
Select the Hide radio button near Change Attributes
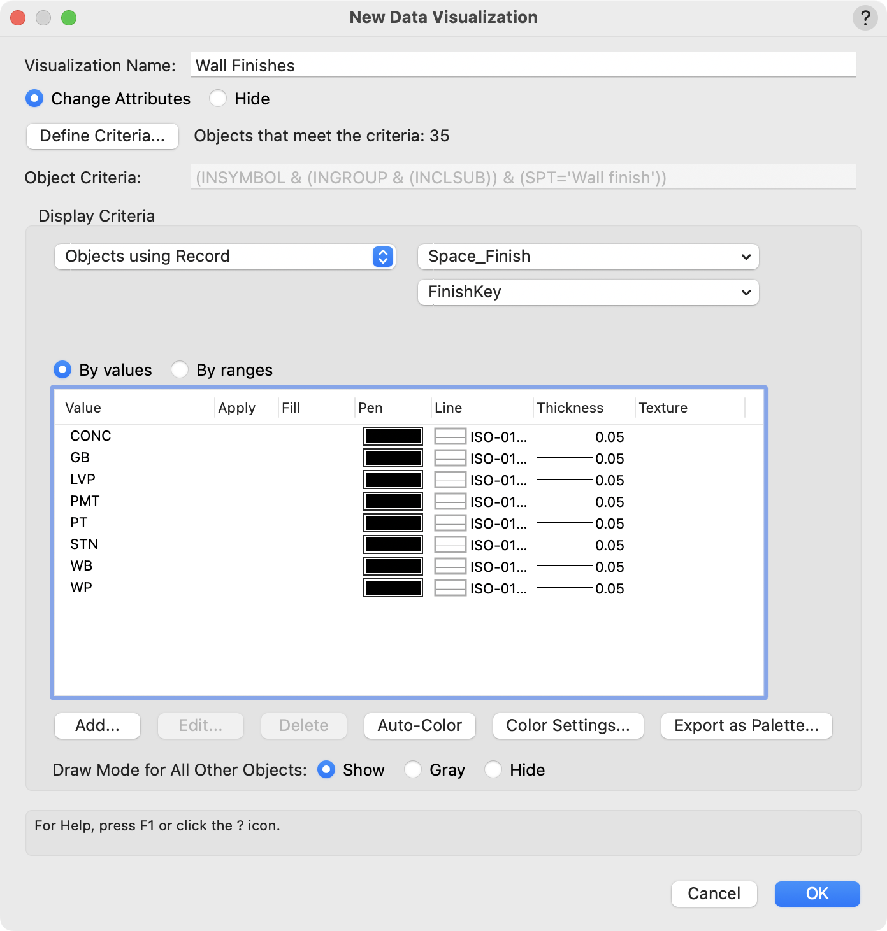click(218, 99)
